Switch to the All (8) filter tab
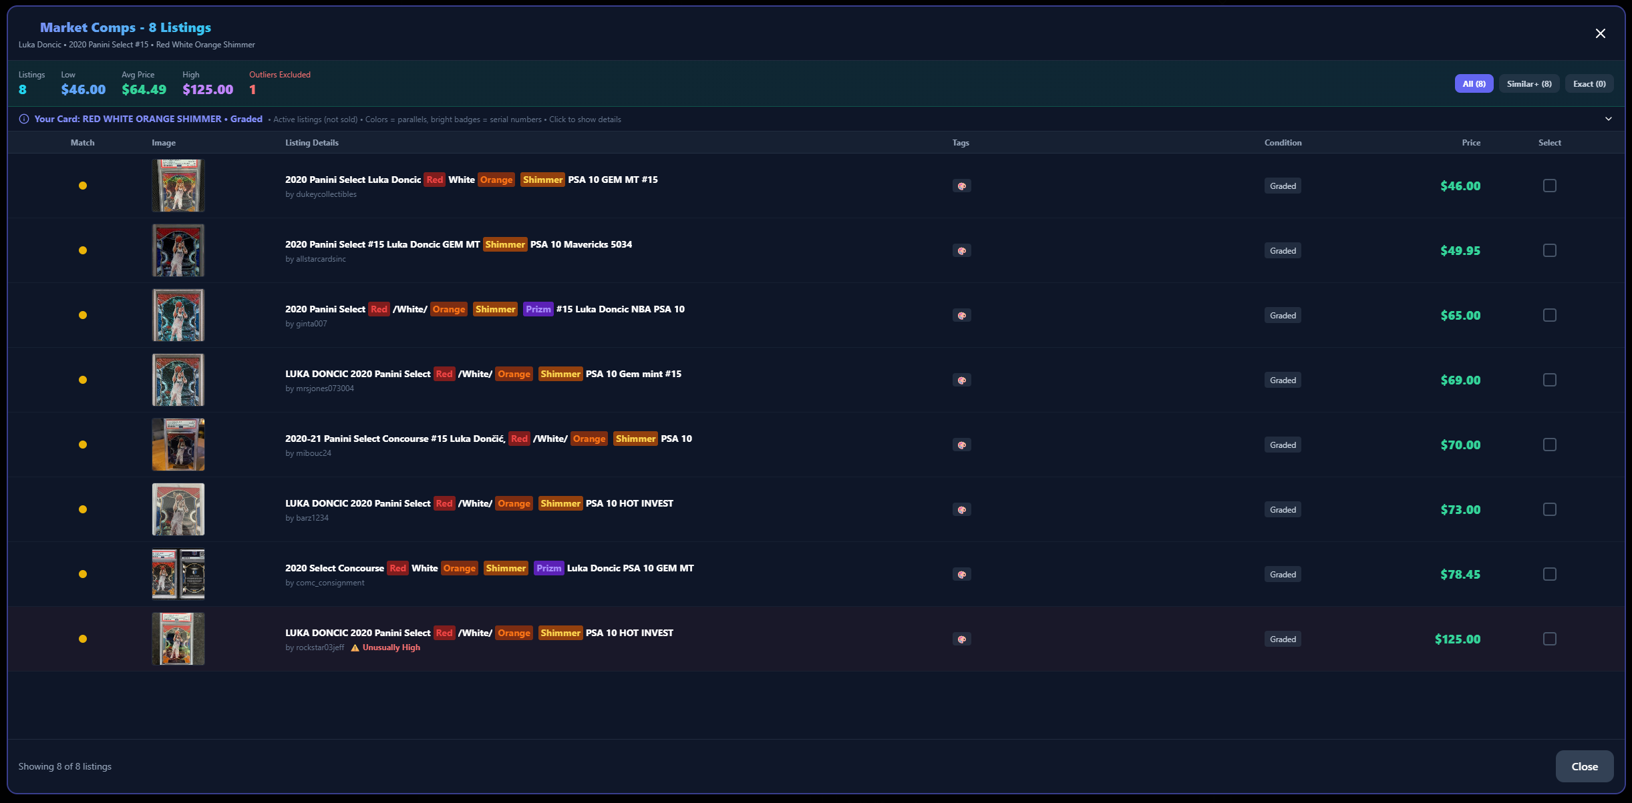 [x=1474, y=83]
